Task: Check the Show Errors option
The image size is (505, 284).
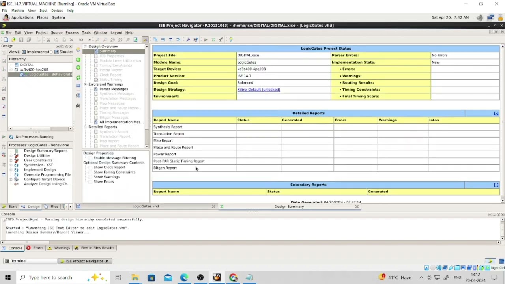Action: [x=90, y=181]
